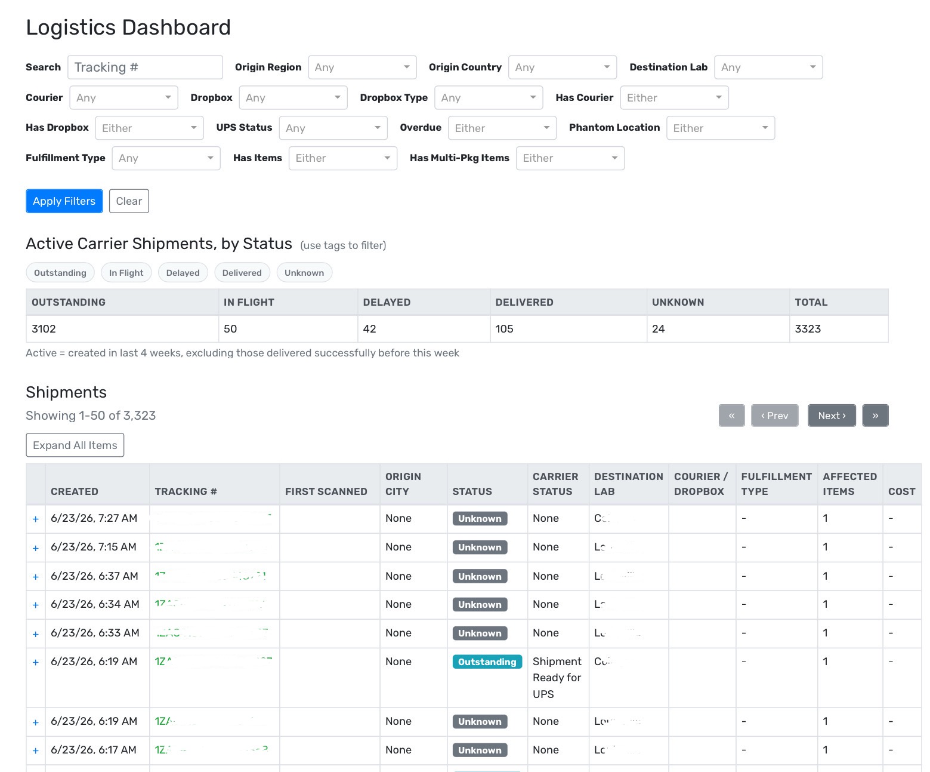Open the Origin Country dropdown

tap(563, 67)
